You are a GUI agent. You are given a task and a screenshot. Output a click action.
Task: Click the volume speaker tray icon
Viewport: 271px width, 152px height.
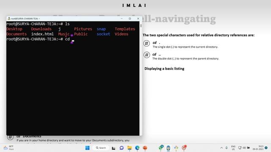pos(244,148)
